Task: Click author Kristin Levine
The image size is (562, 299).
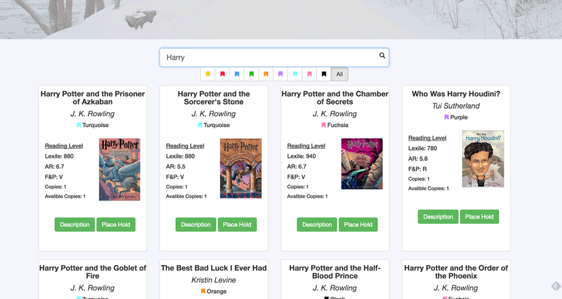Action: pos(214,280)
